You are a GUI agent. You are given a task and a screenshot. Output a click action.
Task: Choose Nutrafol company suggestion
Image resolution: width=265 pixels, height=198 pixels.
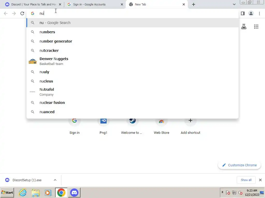132,92
